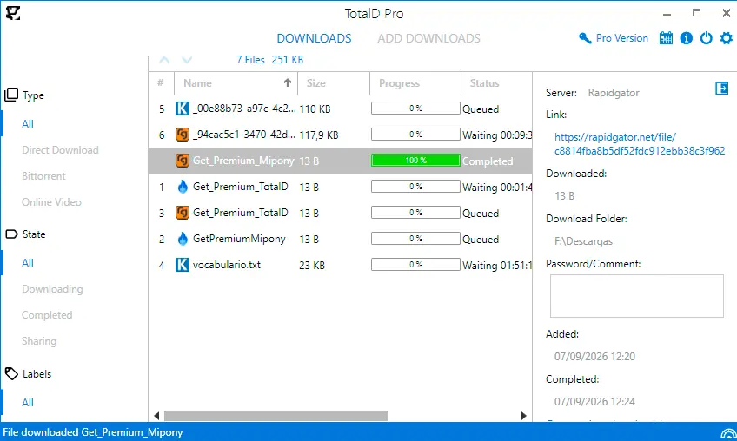Click the speed gauge icon in status bar
Viewport: 737px width, 441px height.
point(728,433)
